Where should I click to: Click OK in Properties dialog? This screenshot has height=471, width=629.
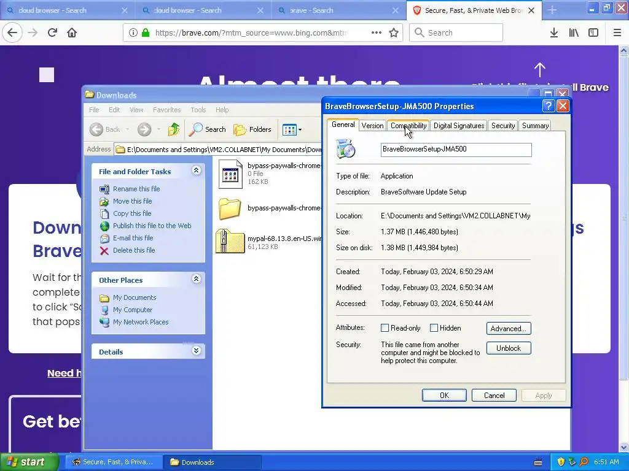coord(444,396)
